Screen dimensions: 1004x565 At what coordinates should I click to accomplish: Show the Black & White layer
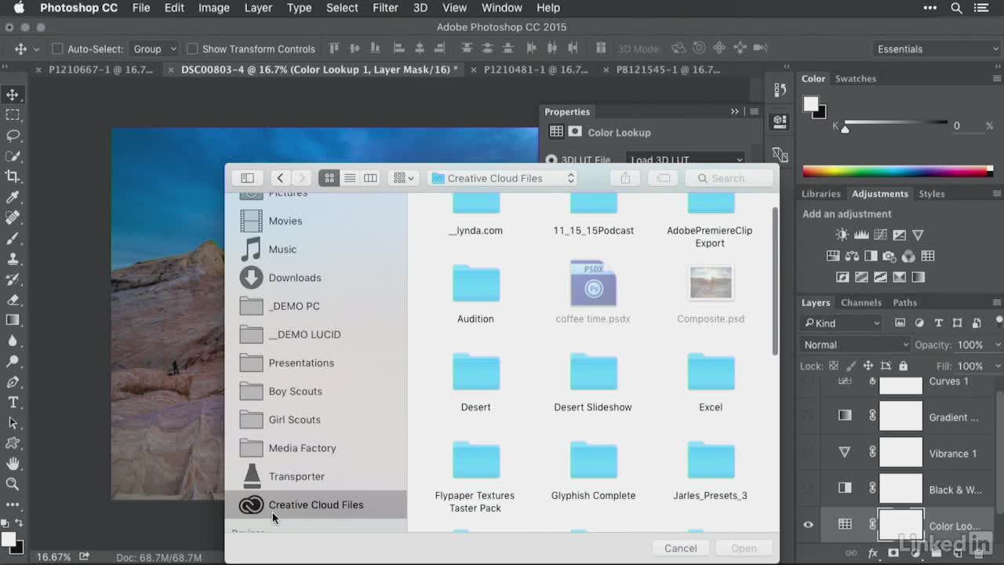pyautogui.click(x=808, y=489)
